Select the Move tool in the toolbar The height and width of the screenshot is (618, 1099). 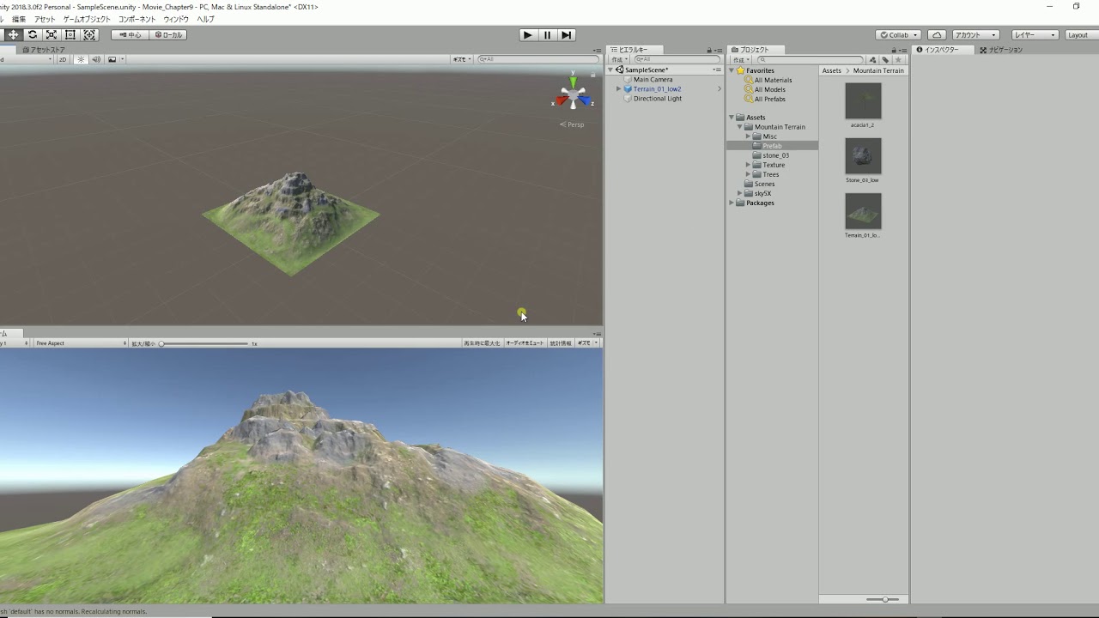[14, 35]
